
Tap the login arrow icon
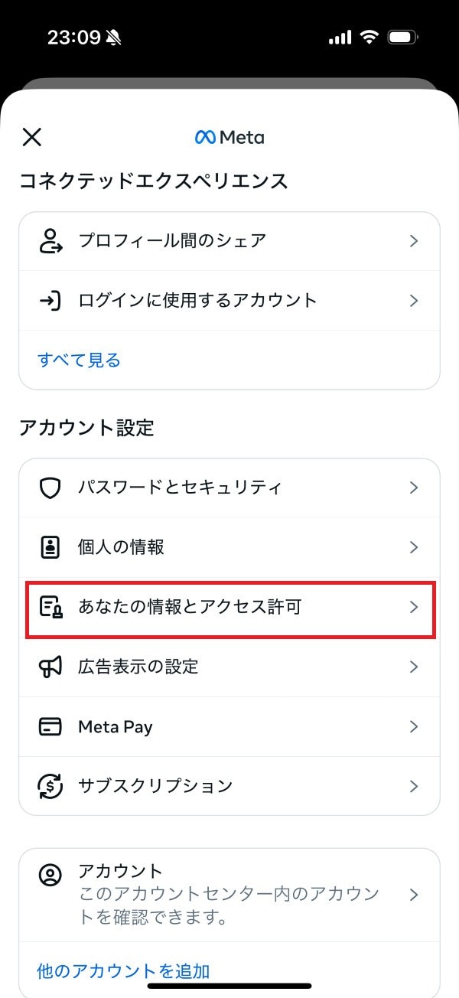(50, 301)
